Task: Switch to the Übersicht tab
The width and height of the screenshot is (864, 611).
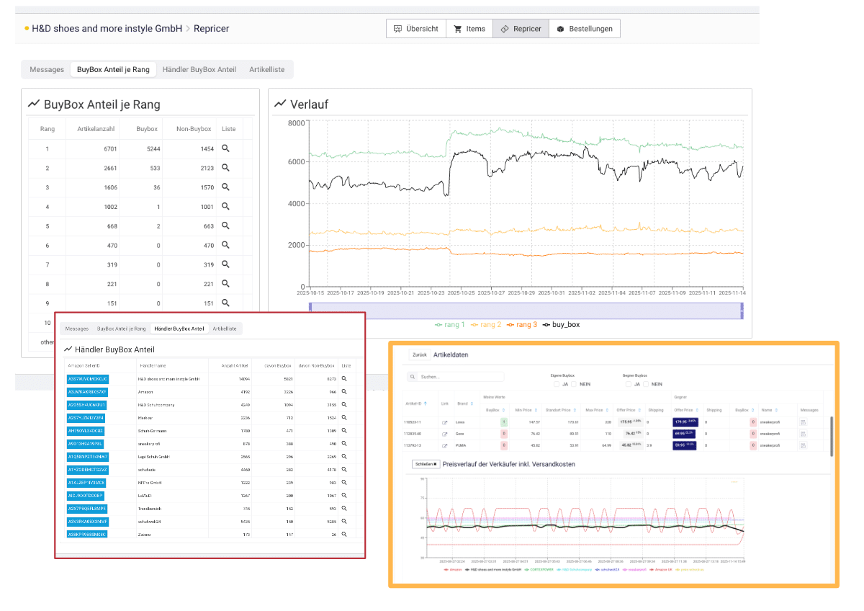Action: (415, 29)
